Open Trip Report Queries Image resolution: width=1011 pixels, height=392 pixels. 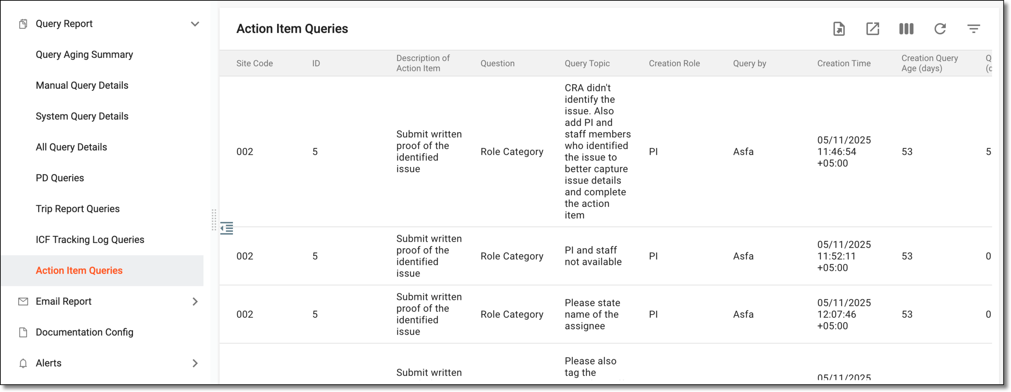[x=78, y=209]
